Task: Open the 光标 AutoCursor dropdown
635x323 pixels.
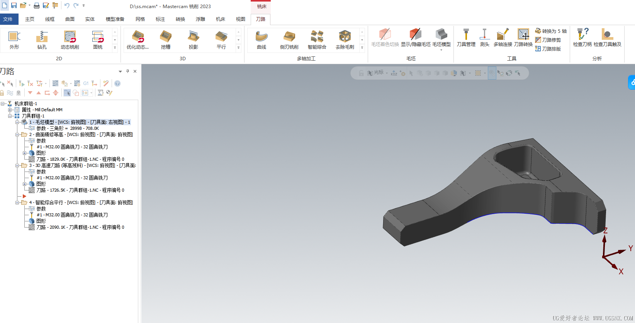Action: (387, 73)
